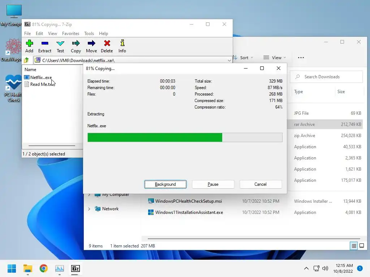
Task: Go up one folder level in 7-Zip
Action: click(x=26, y=60)
